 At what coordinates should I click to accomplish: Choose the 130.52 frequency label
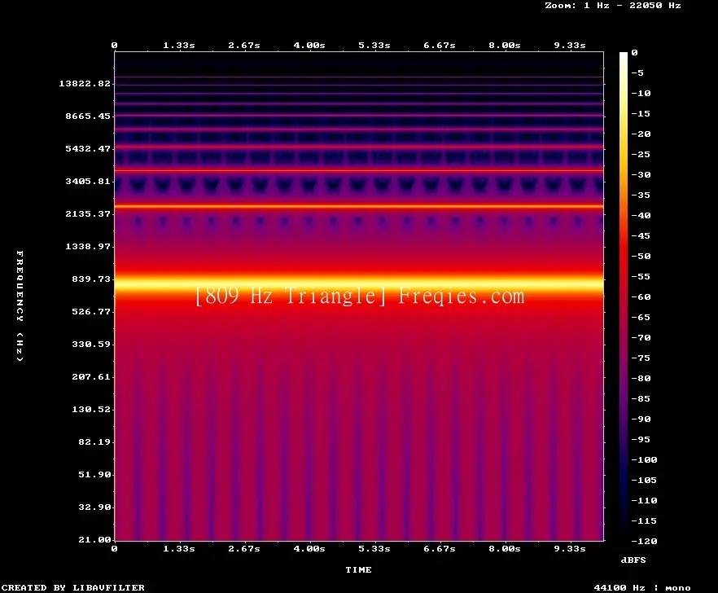(x=91, y=409)
